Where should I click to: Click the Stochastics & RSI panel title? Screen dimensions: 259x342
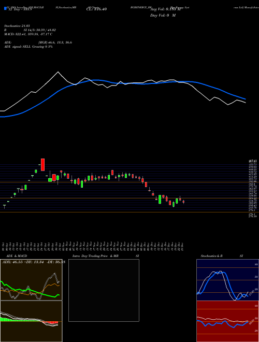click(x=222, y=256)
